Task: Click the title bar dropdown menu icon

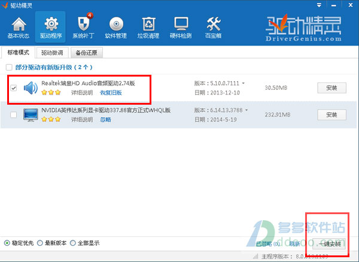Action: 319,5
